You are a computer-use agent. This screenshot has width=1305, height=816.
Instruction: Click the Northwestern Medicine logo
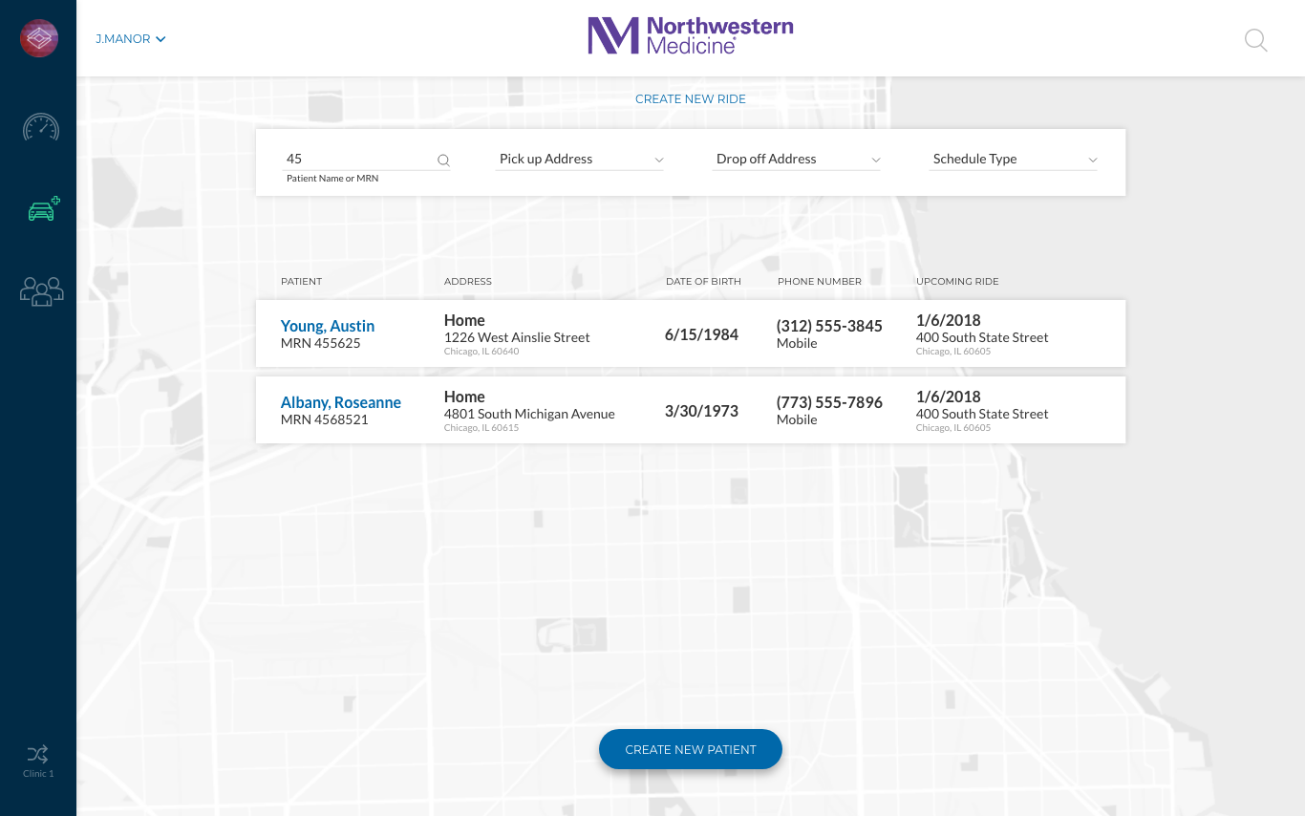pos(691,36)
